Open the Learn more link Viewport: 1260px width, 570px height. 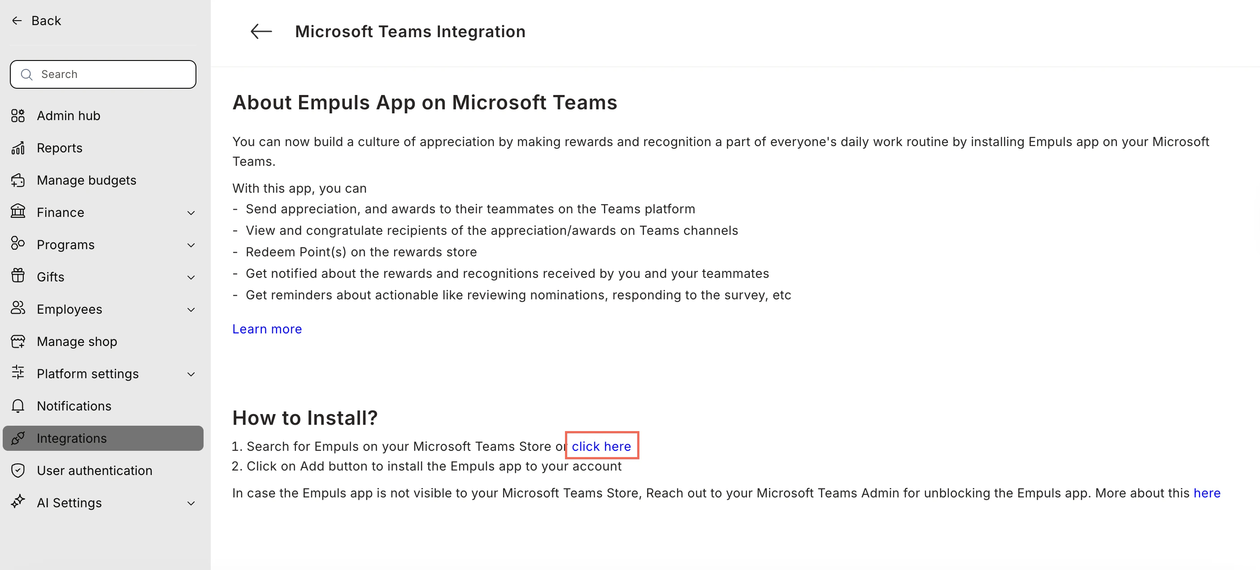pos(267,329)
